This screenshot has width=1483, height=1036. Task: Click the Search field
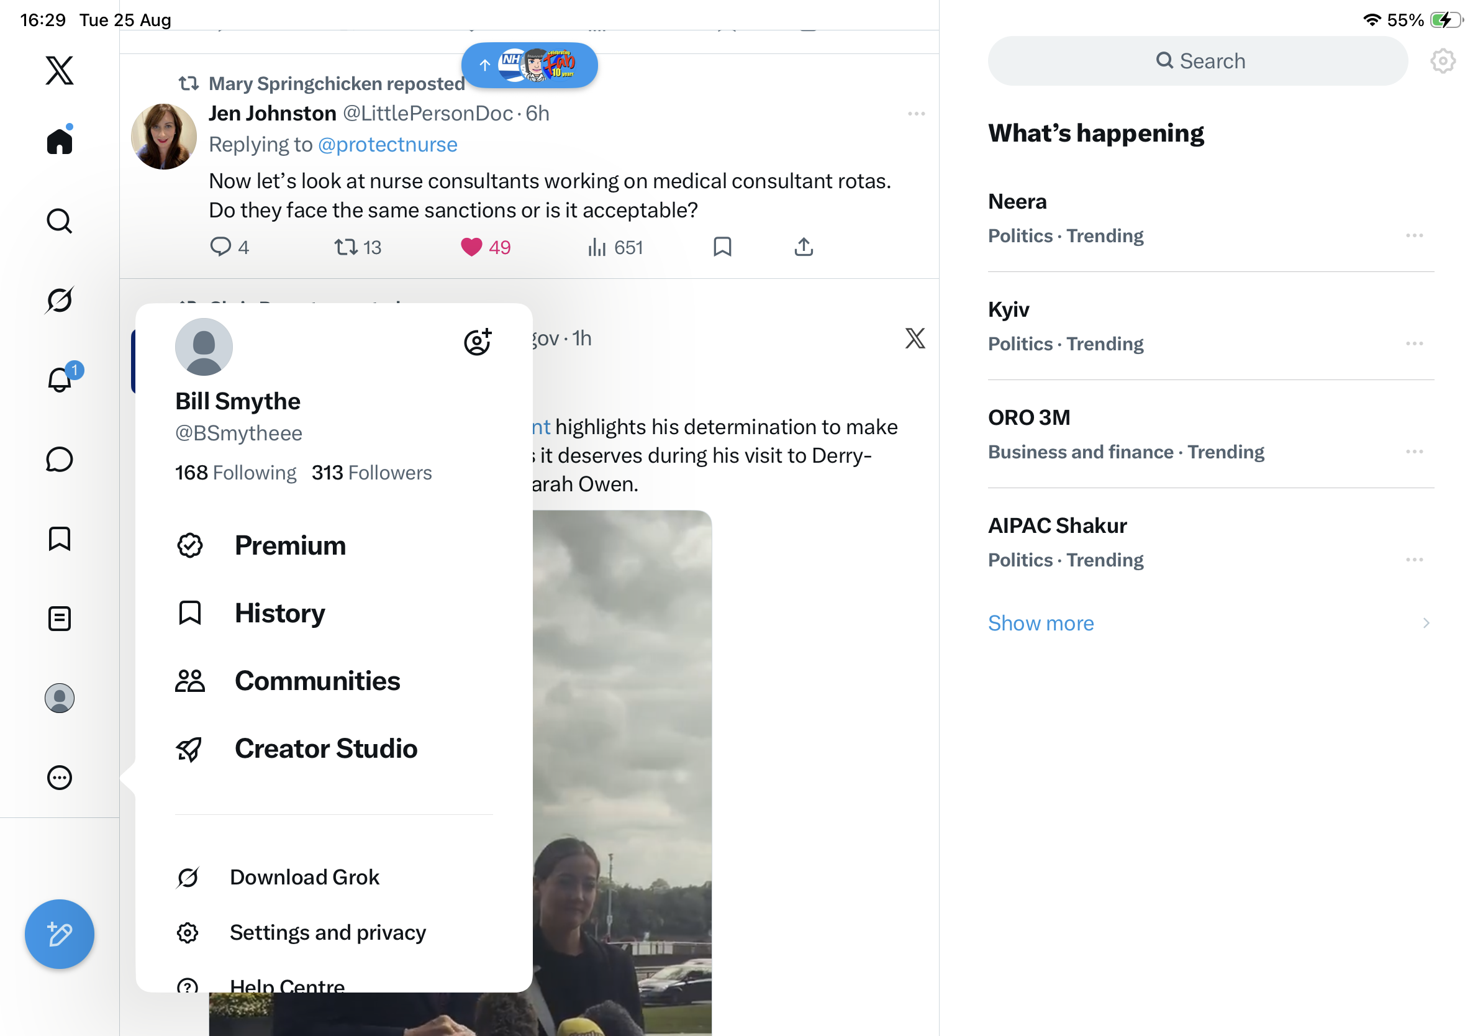[x=1197, y=61]
